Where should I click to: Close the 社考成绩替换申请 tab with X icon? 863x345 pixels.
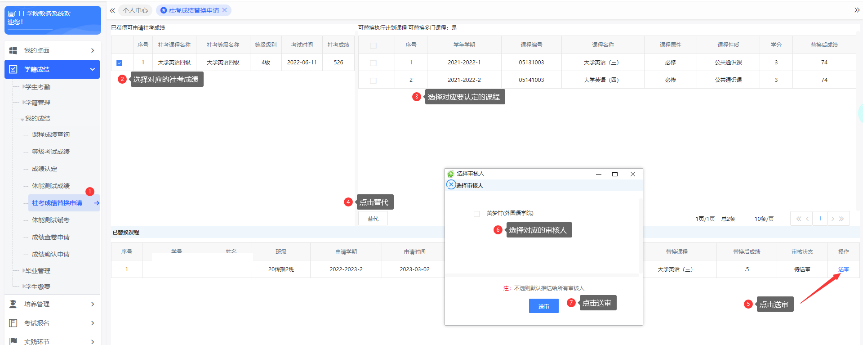[225, 10]
